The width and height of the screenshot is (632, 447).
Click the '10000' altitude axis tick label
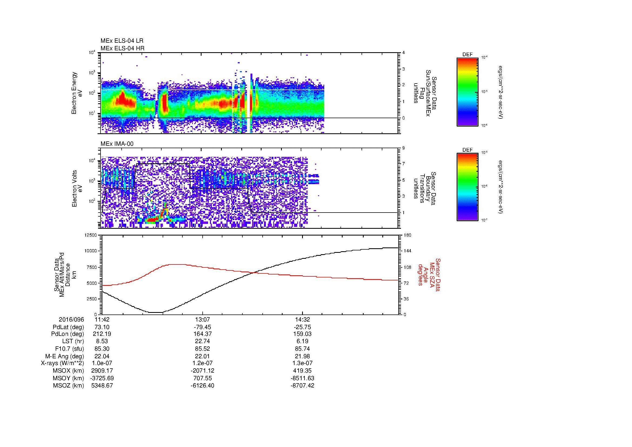[x=91, y=251]
